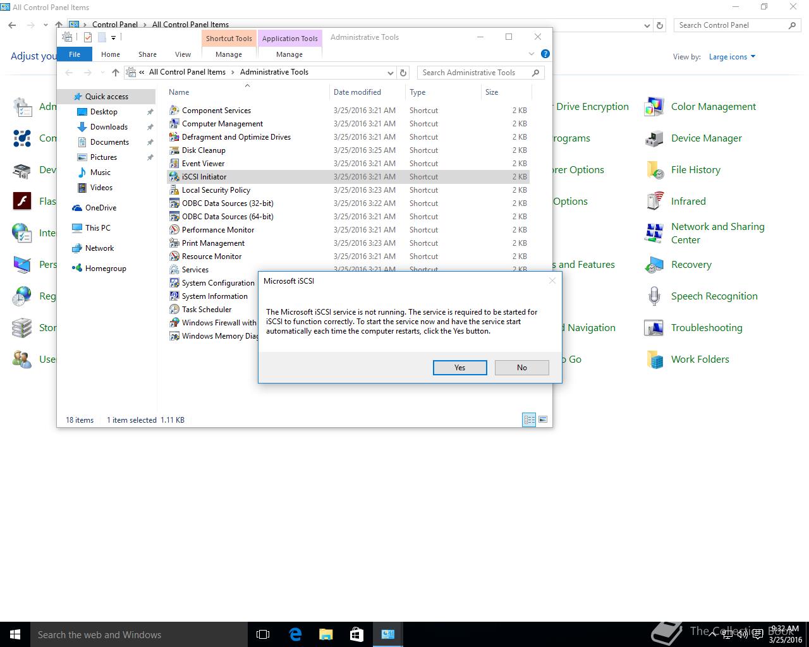Switch to the Share ribbon tab

(x=147, y=54)
